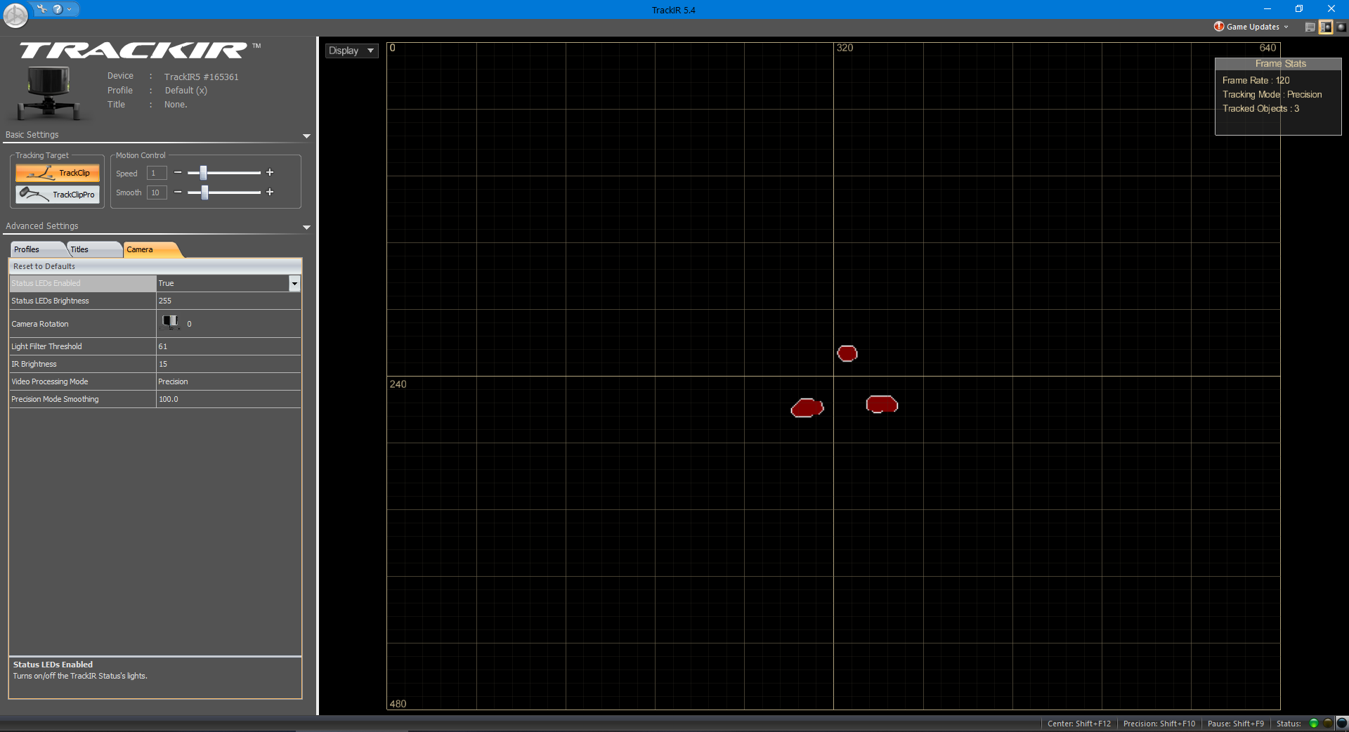Click the TrackIR camera device image
1349x732 pixels.
(48, 93)
